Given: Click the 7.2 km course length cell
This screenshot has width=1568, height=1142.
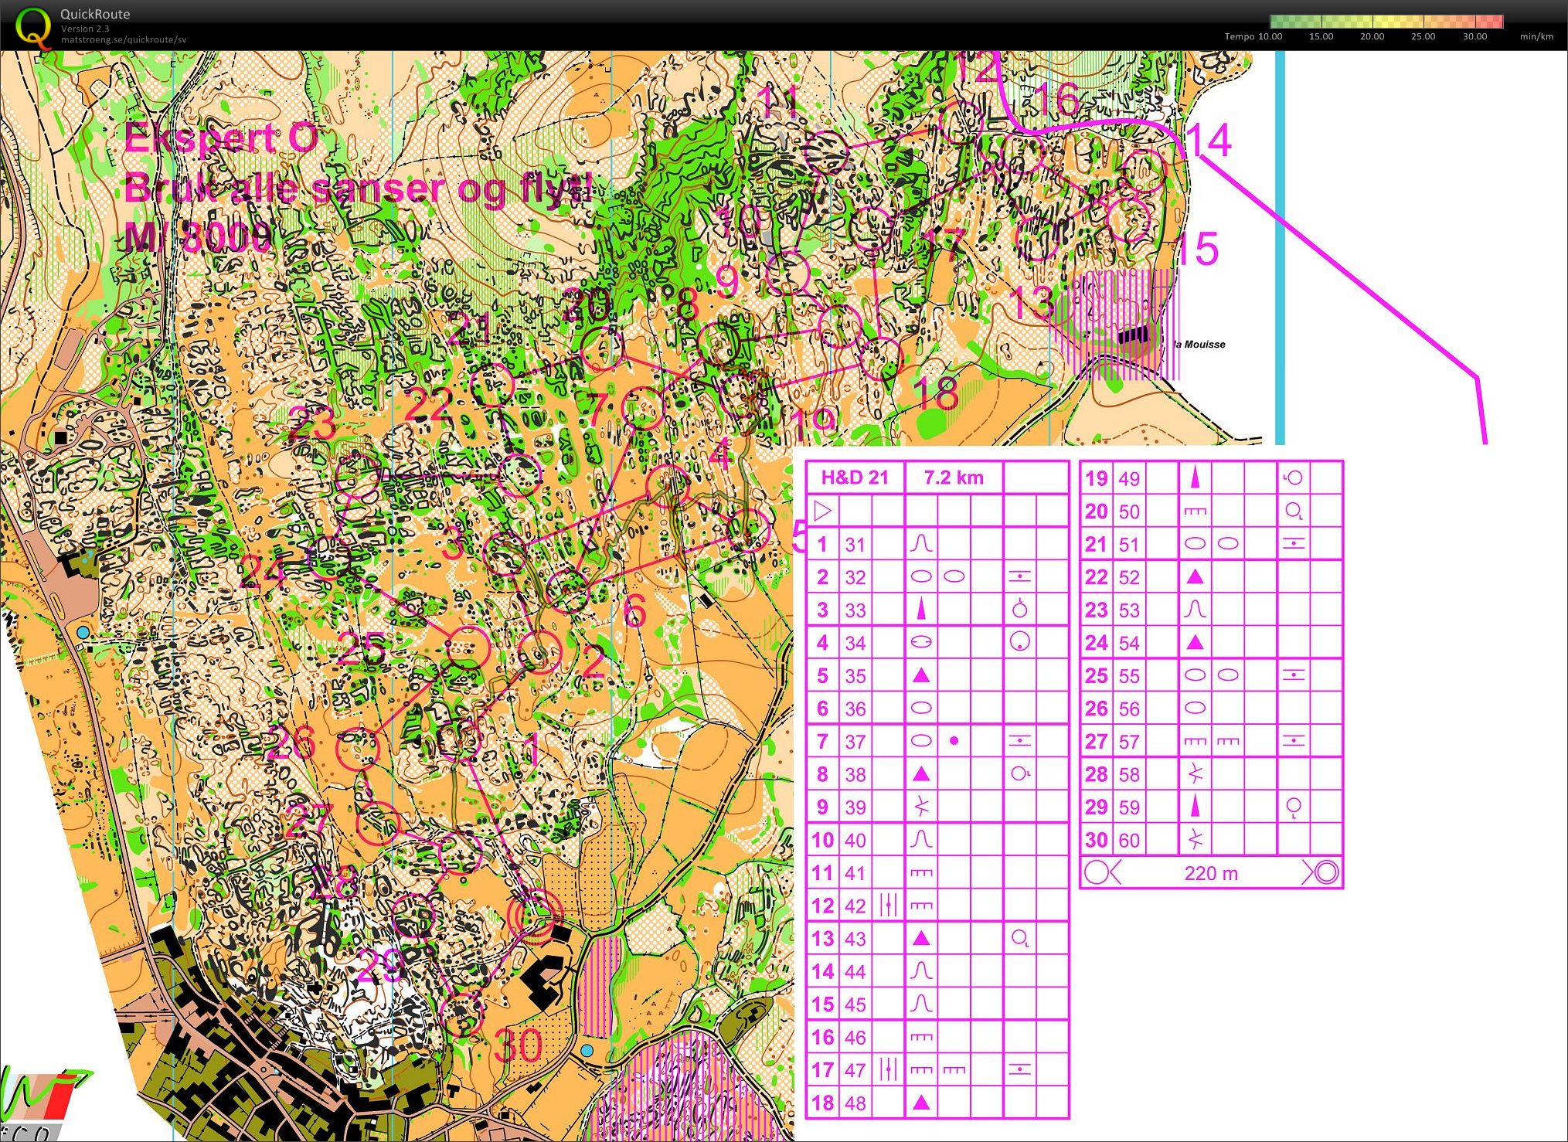Looking at the screenshot, I should pos(954,478).
